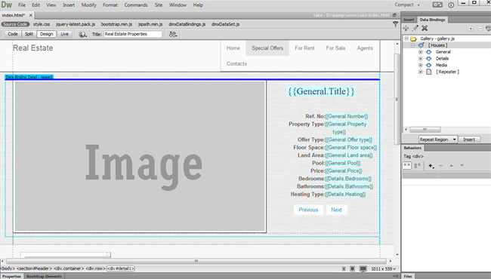Expand the Media node in bindings tree

pyautogui.click(x=421, y=65)
